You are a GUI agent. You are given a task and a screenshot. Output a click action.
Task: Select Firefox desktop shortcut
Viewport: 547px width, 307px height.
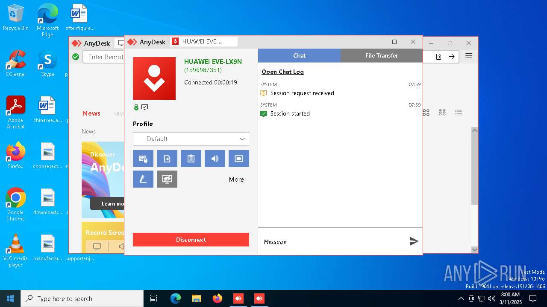tap(16, 156)
